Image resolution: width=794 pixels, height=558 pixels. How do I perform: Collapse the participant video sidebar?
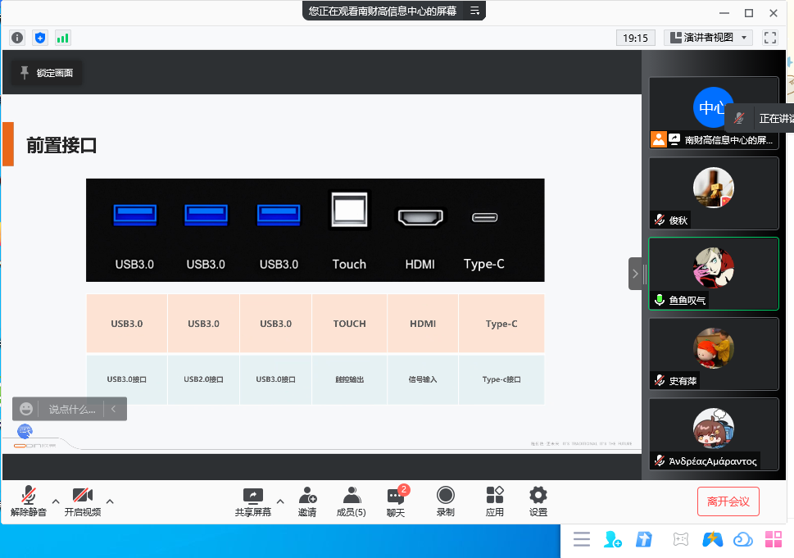[635, 274]
